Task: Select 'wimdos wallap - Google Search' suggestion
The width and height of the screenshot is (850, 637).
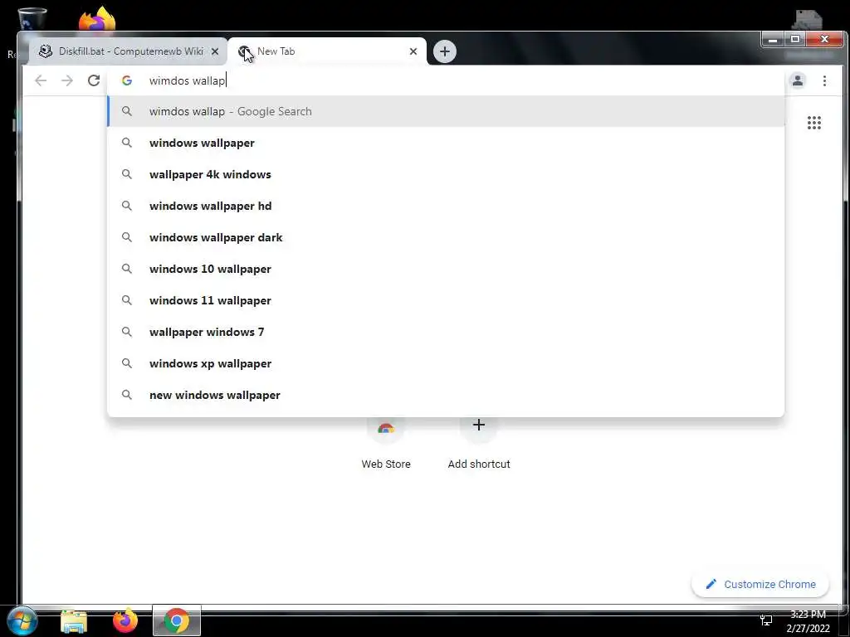Action: point(446,112)
